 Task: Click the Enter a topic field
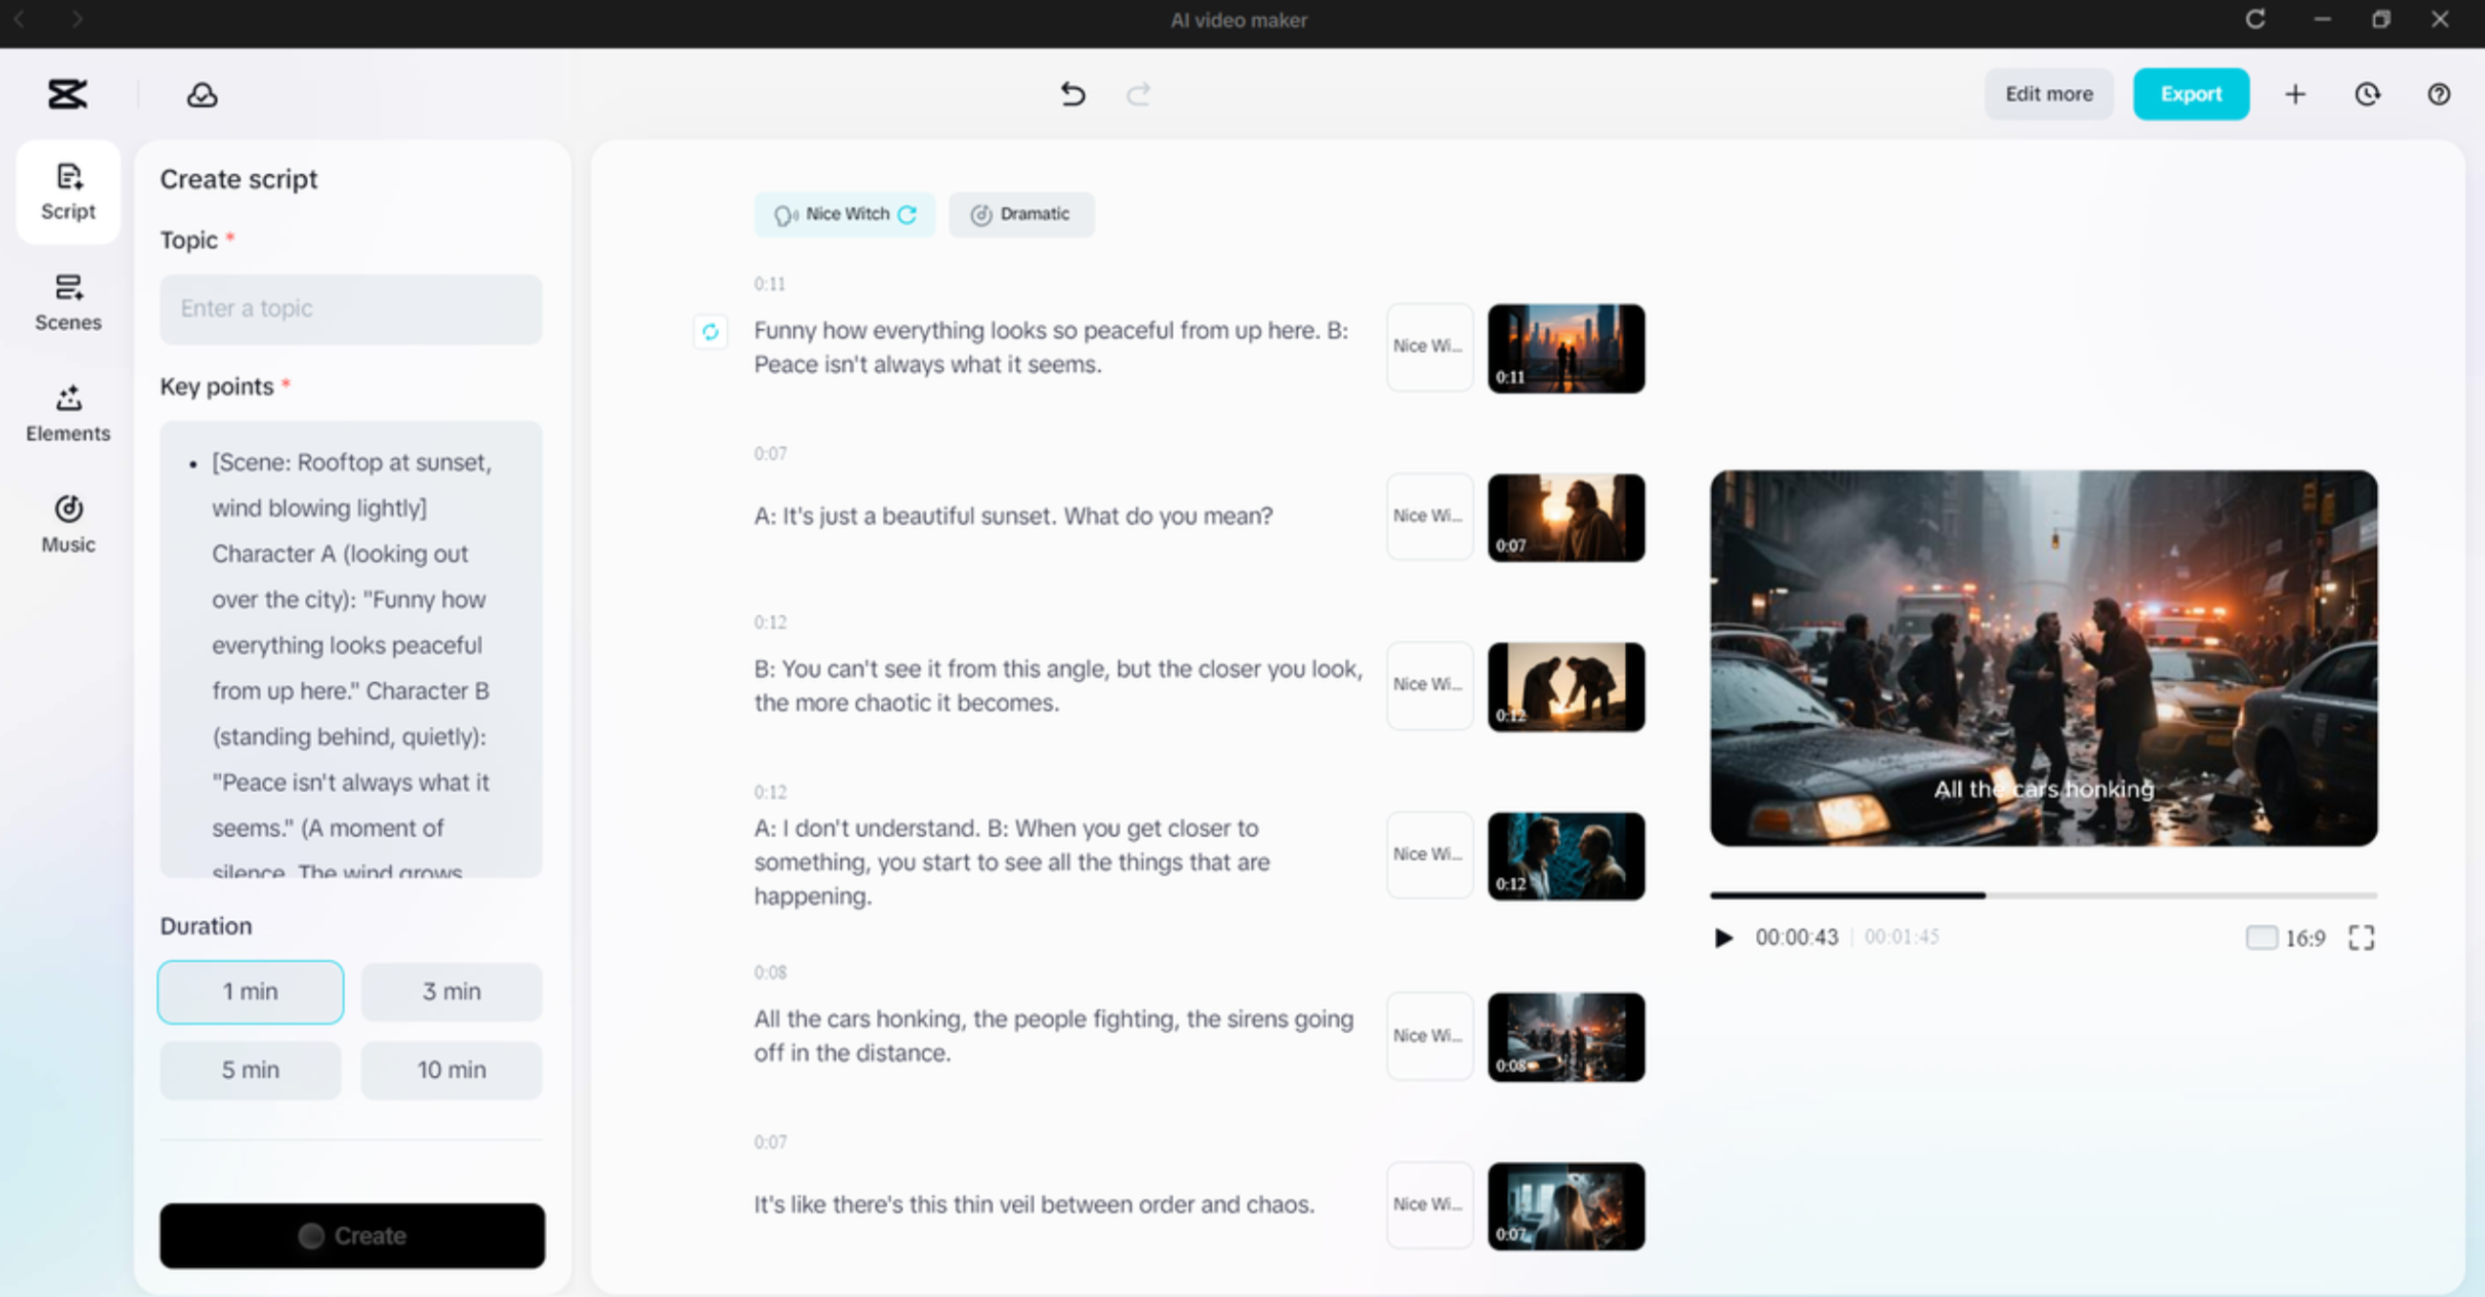(350, 309)
